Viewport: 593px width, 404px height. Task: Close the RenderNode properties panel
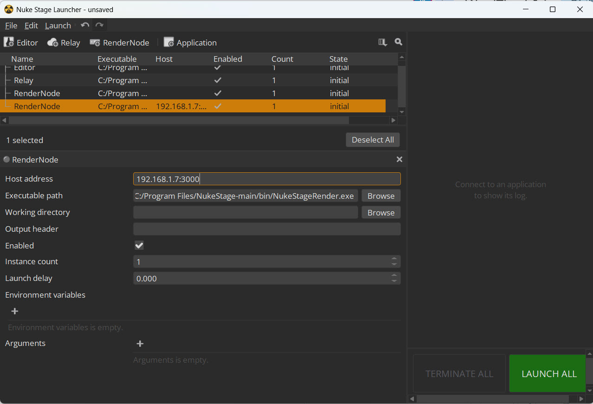click(399, 159)
